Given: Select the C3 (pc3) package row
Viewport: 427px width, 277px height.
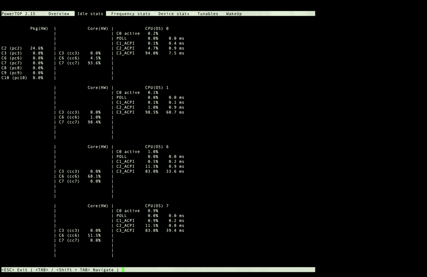Looking at the screenshot, I should [x=22, y=53].
